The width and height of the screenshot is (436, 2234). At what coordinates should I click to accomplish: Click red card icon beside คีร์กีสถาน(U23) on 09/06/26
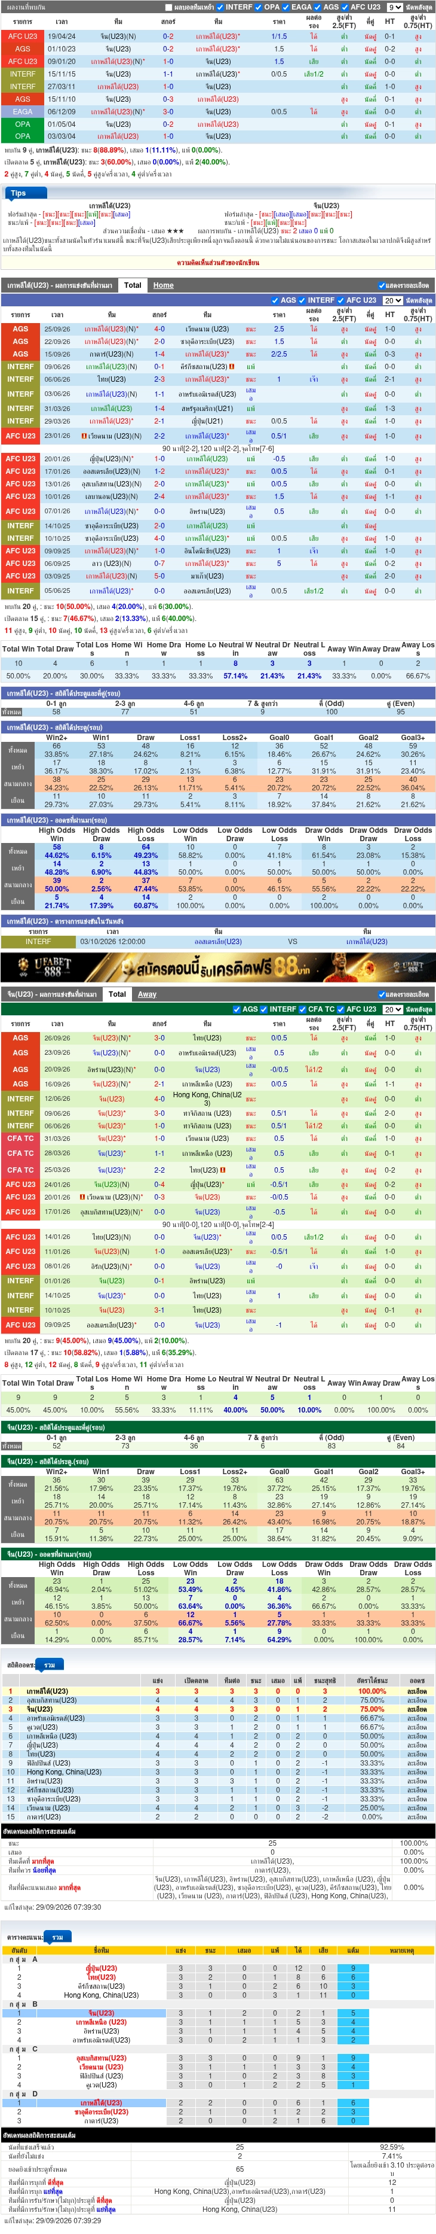click(232, 367)
